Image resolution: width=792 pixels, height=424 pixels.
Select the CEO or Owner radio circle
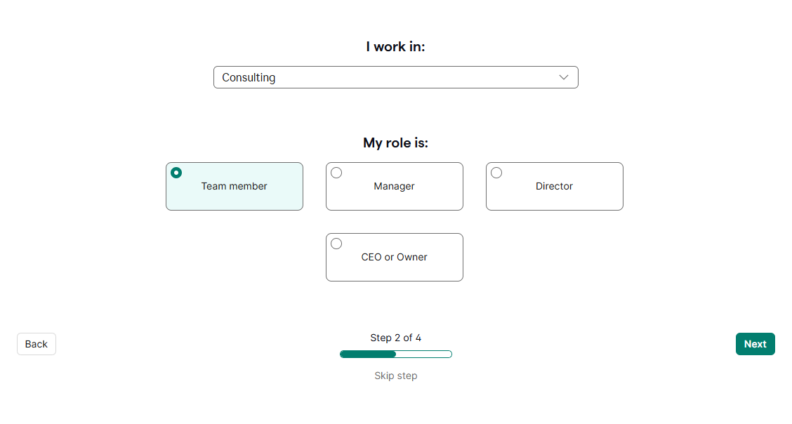point(336,244)
